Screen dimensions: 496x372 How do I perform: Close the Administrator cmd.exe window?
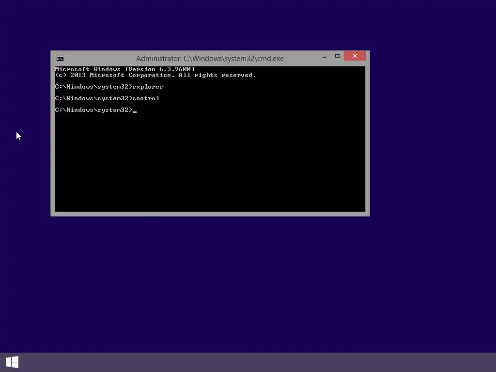coord(355,56)
